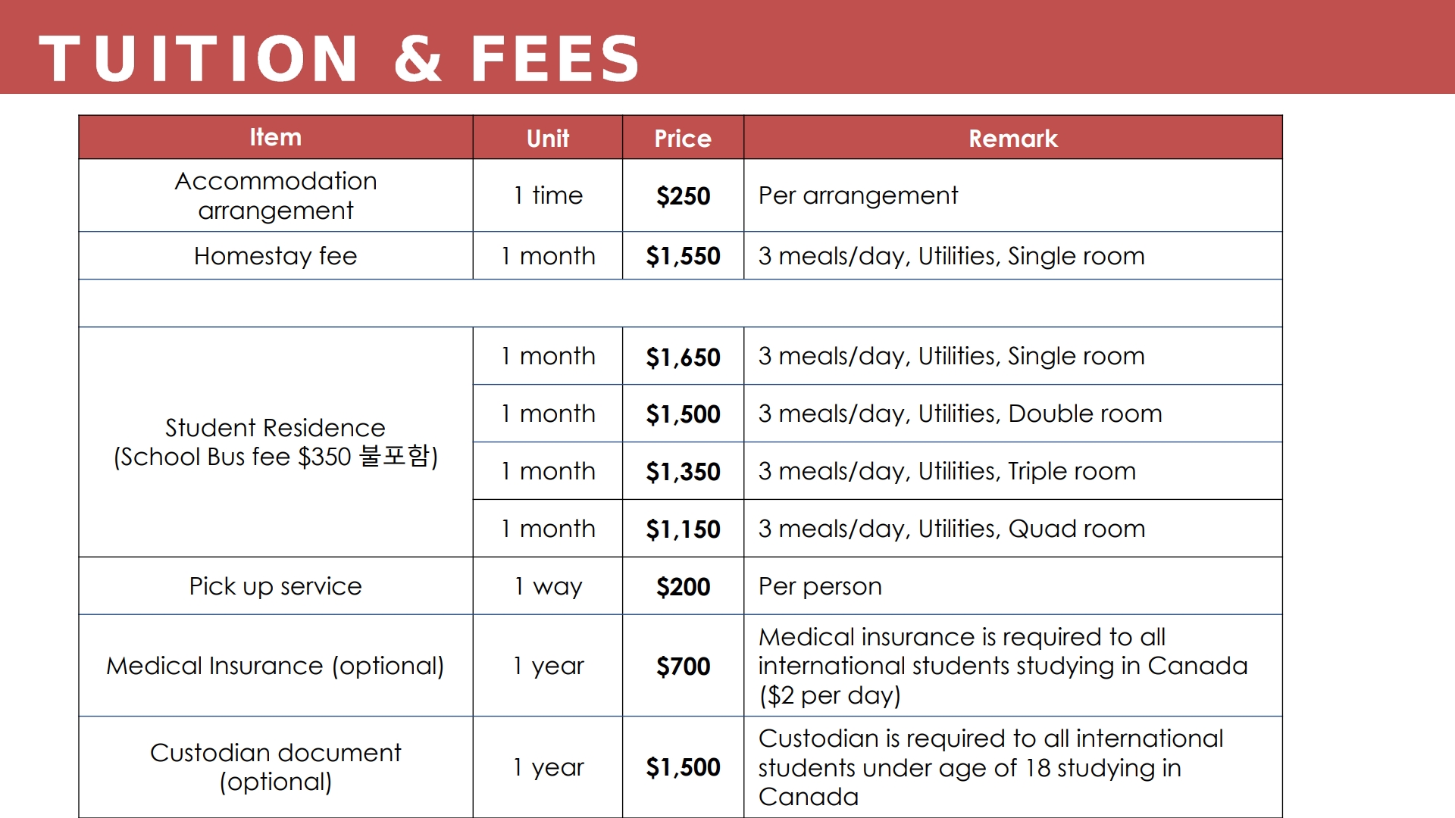
Task: Select the Unit column header
Action: tap(548, 137)
